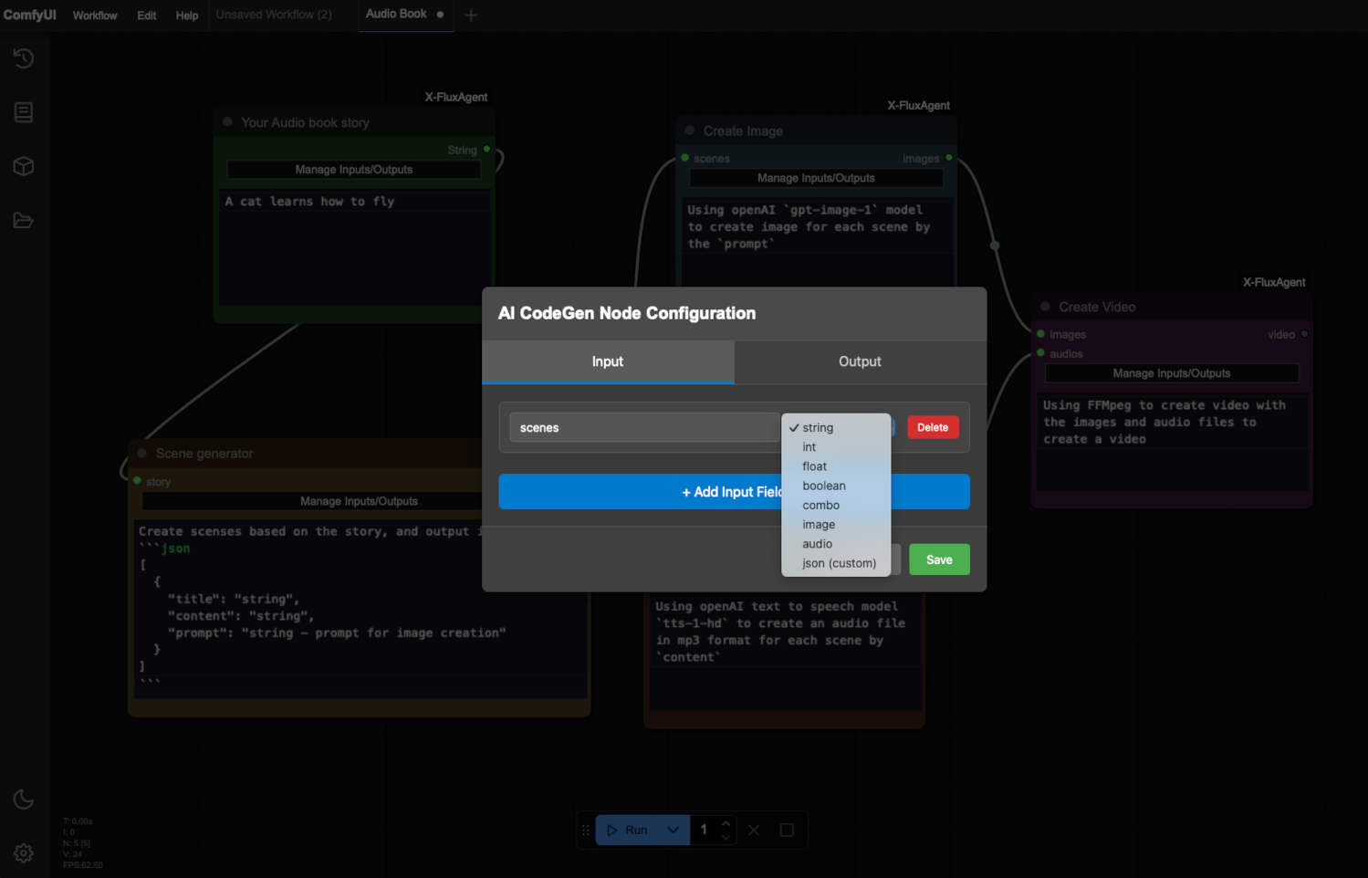1368x878 pixels.
Task: Choose json (custom) type option
Action: click(839, 563)
